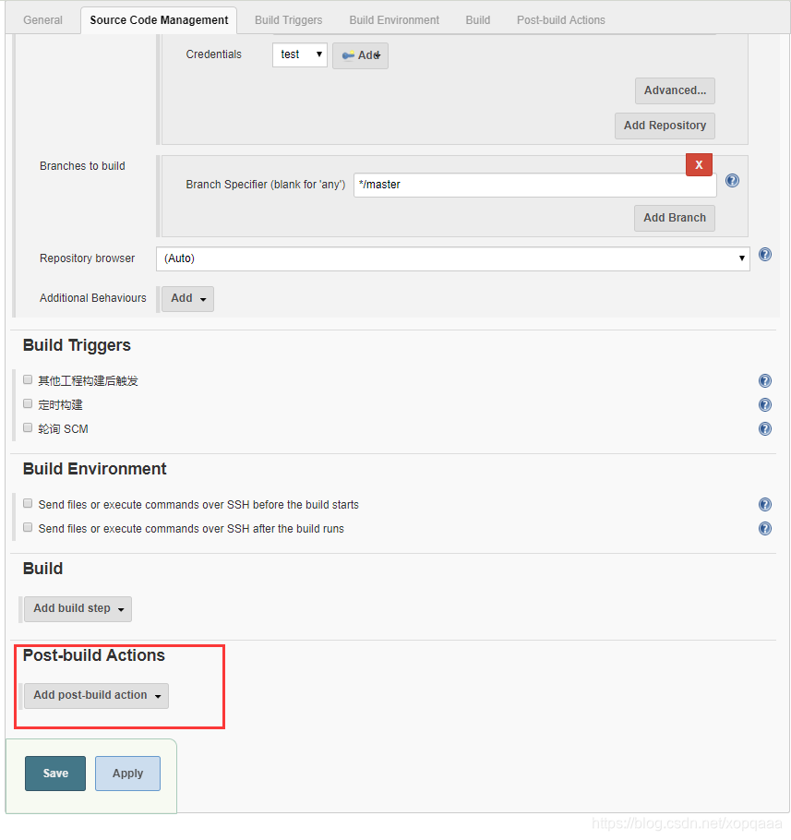Enable the 轮询 SCM build trigger

point(27,428)
